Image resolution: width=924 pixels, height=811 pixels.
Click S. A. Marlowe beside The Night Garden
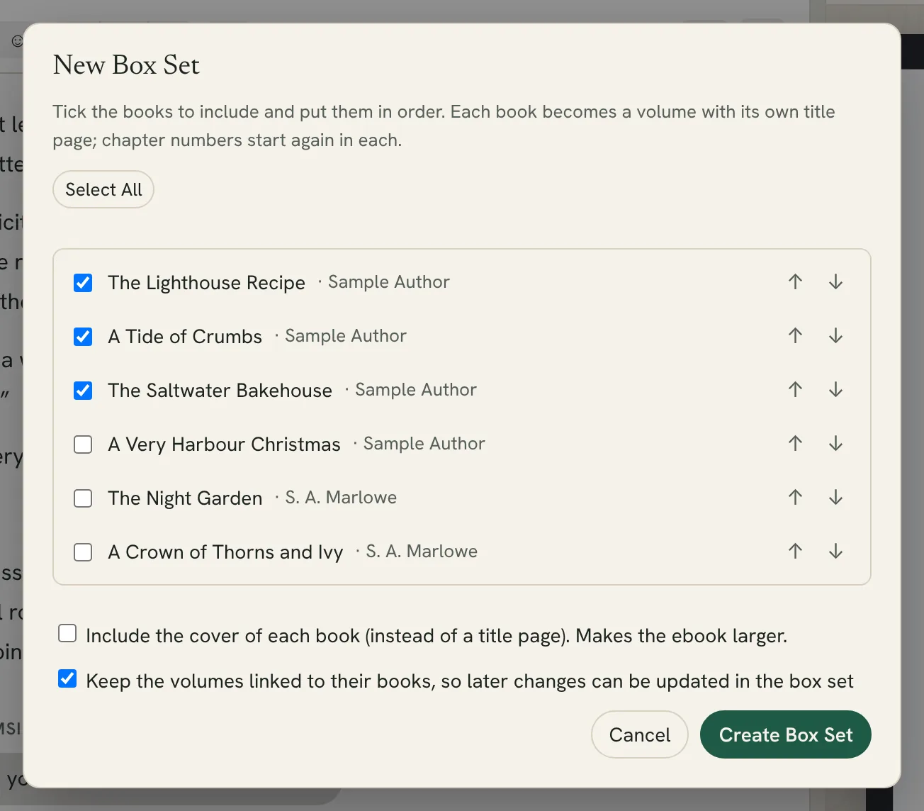[x=341, y=498]
